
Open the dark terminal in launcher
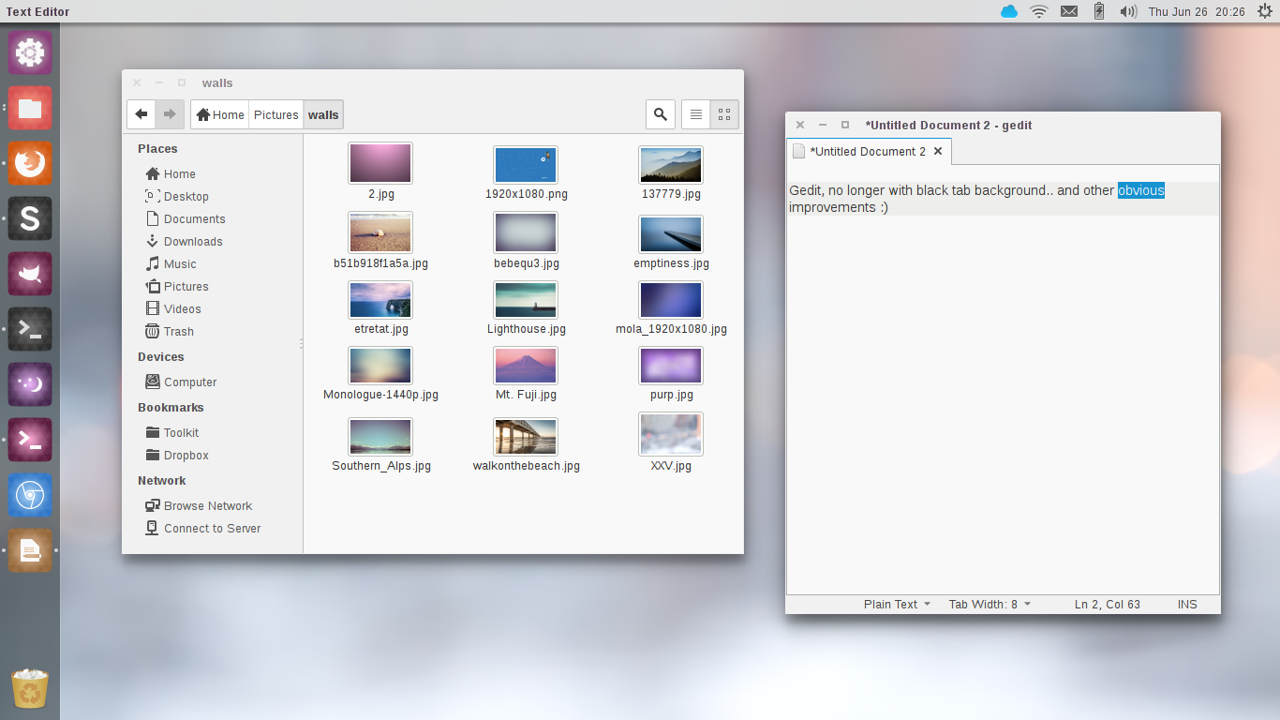tap(30, 329)
